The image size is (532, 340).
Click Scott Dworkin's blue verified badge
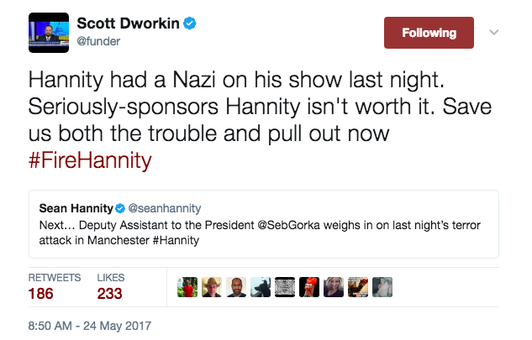pyautogui.click(x=190, y=24)
